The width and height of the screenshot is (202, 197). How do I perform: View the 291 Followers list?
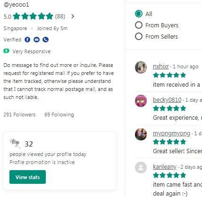[x=19, y=115]
